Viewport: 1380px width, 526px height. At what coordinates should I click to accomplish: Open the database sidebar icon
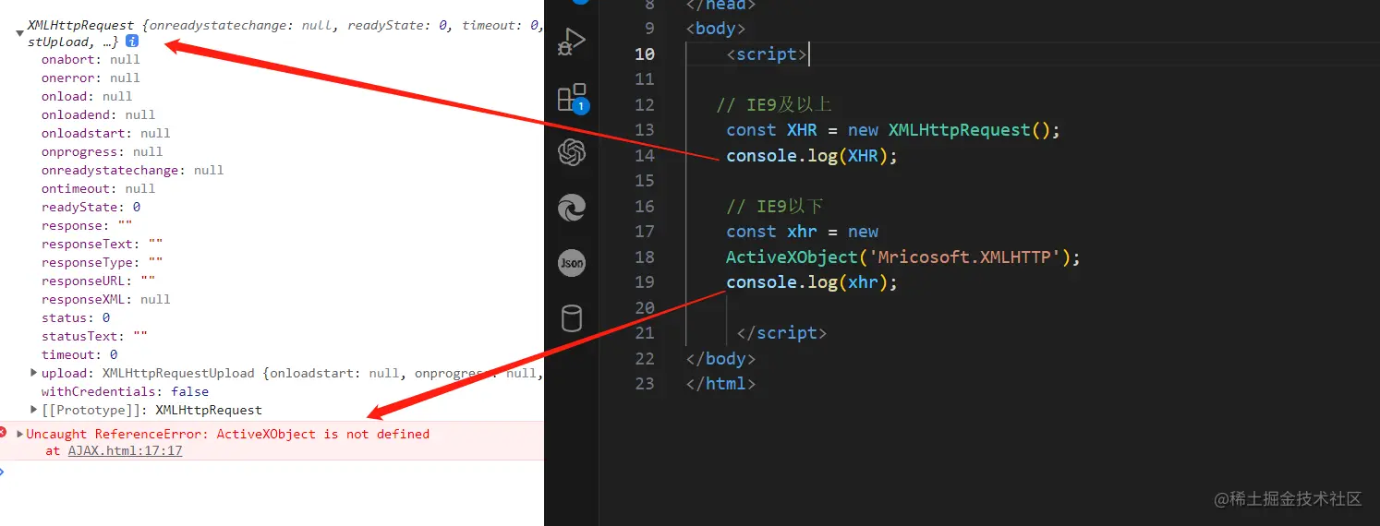tap(572, 318)
